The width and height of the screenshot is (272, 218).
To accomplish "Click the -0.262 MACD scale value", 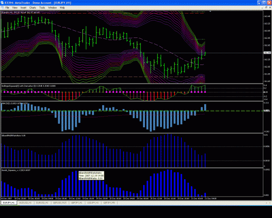I will (267, 131).
